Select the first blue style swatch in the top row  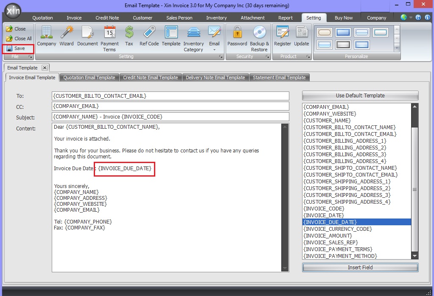click(x=343, y=33)
